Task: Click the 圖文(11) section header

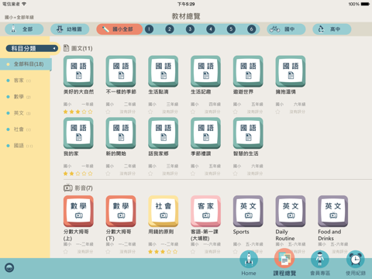Action: coord(78,48)
